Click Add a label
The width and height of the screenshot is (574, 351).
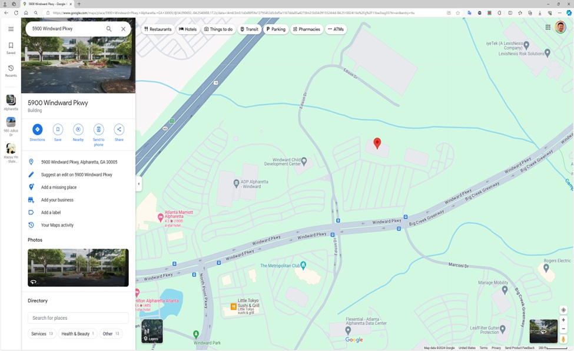[51, 212]
